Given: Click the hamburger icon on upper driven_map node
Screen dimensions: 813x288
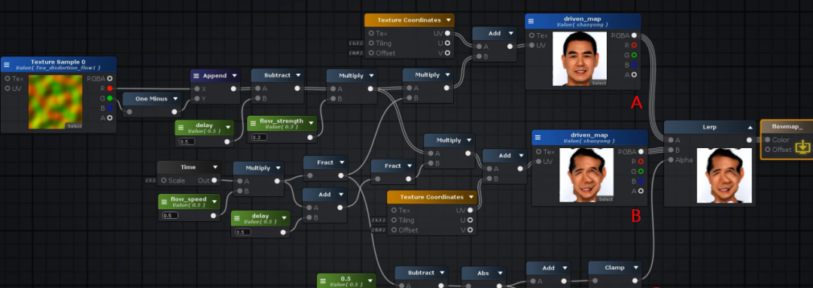Looking at the screenshot, I should click(531, 22).
